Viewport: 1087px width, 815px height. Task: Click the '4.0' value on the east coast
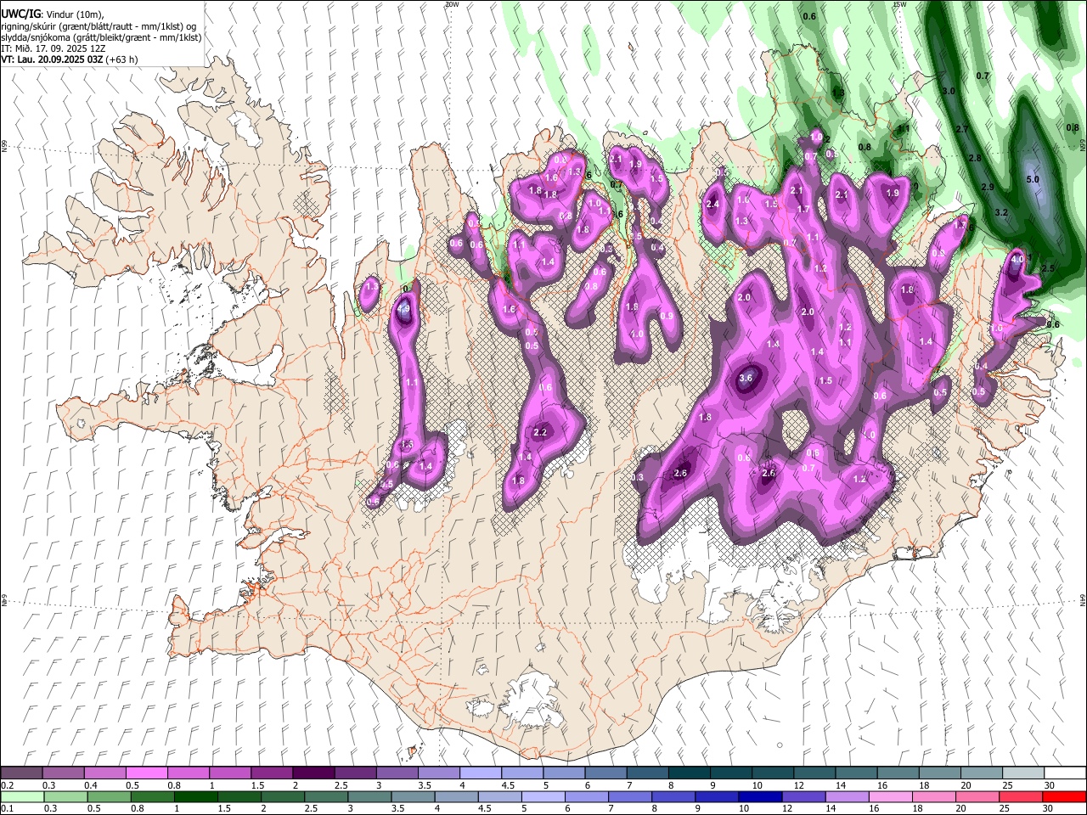1017,258
